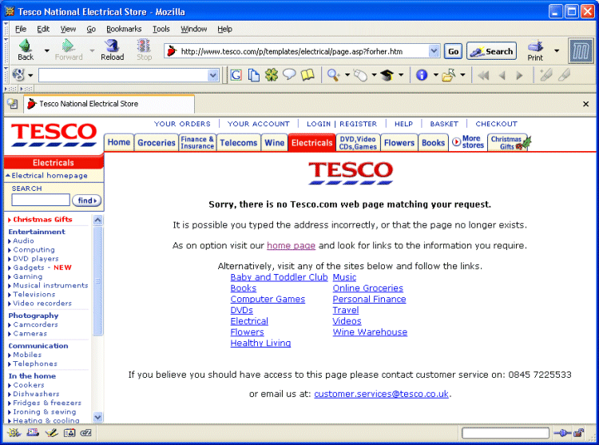Click the Stop loading icon
Image resolution: width=599 pixels, height=445 pixels.
click(x=144, y=46)
